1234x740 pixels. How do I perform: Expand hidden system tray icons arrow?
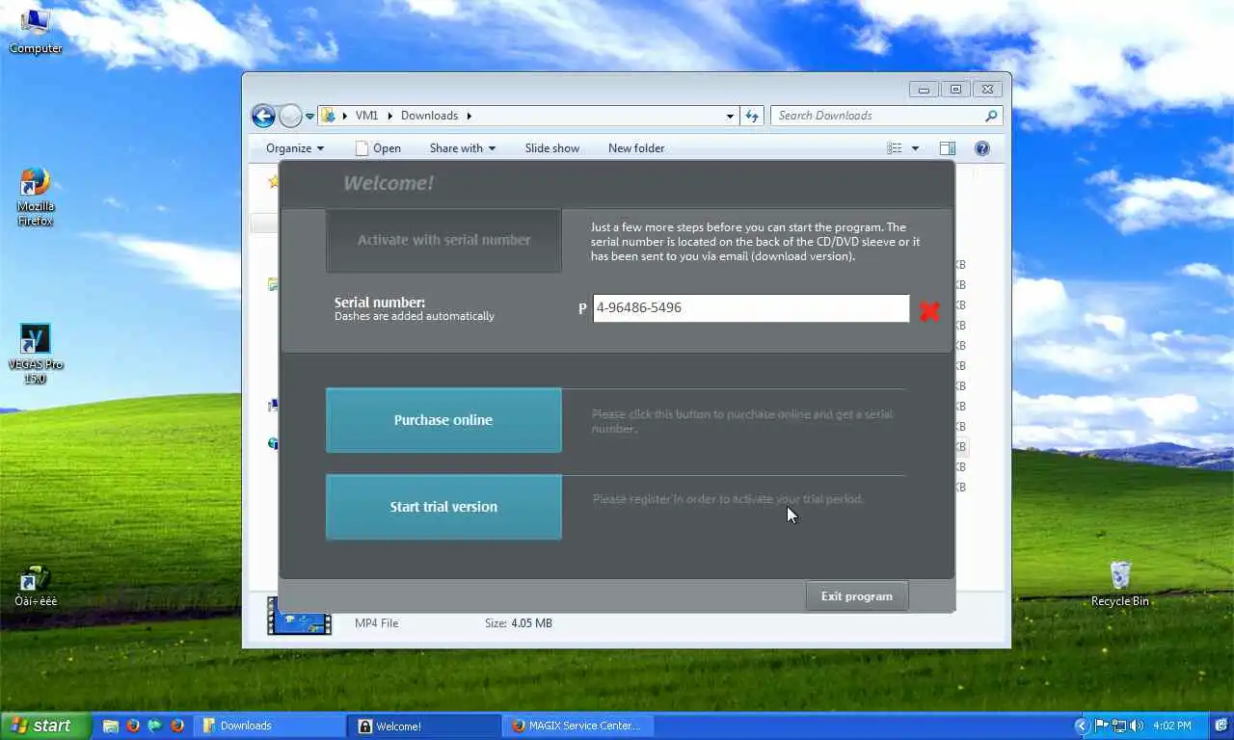click(1082, 726)
